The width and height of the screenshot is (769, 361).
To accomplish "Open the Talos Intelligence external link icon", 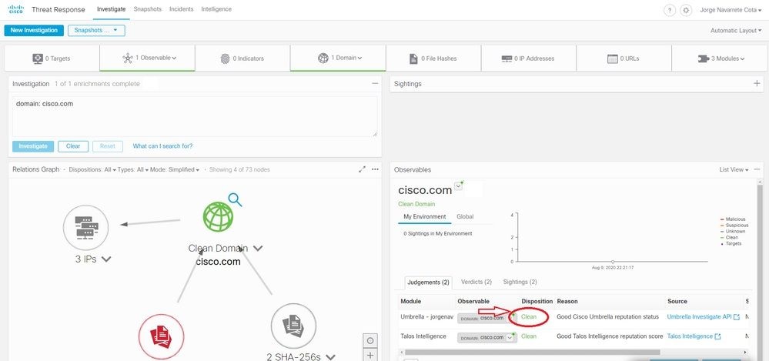I will [x=718, y=336].
